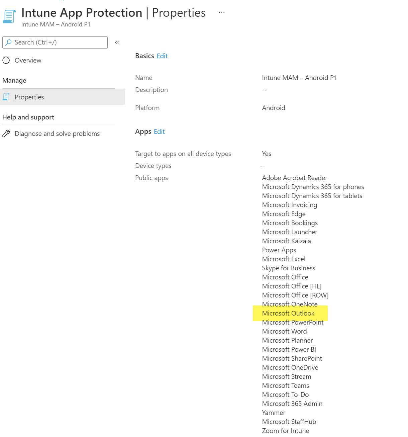408x437 pixels.
Task: Open Overview from the sidebar
Action: pos(28,60)
